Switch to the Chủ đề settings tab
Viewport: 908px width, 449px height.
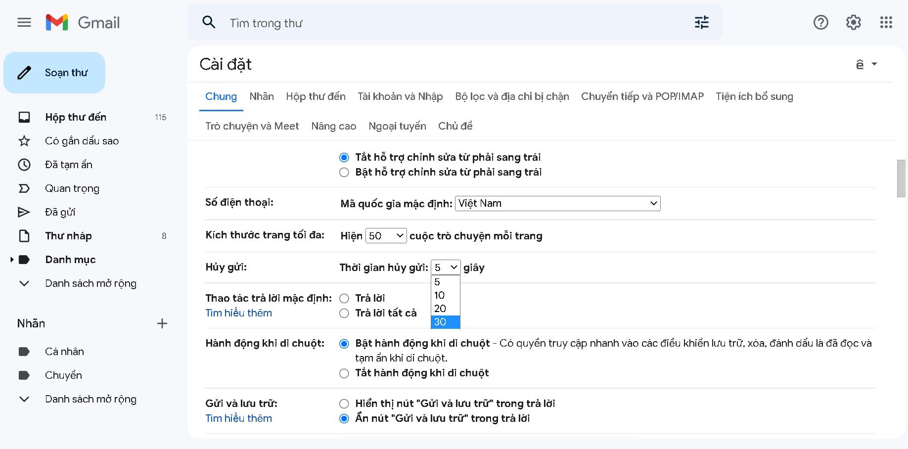(x=454, y=126)
